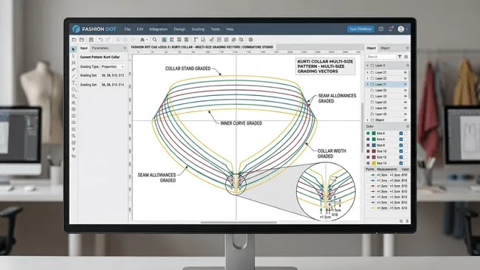
Task: Open the Grading menu
Action: click(x=198, y=29)
